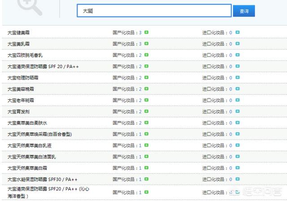Click blue plus icon for 大宝天然集萃美白乳液
Image resolution: width=287 pixels, height=201 pixels.
(237, 145)
